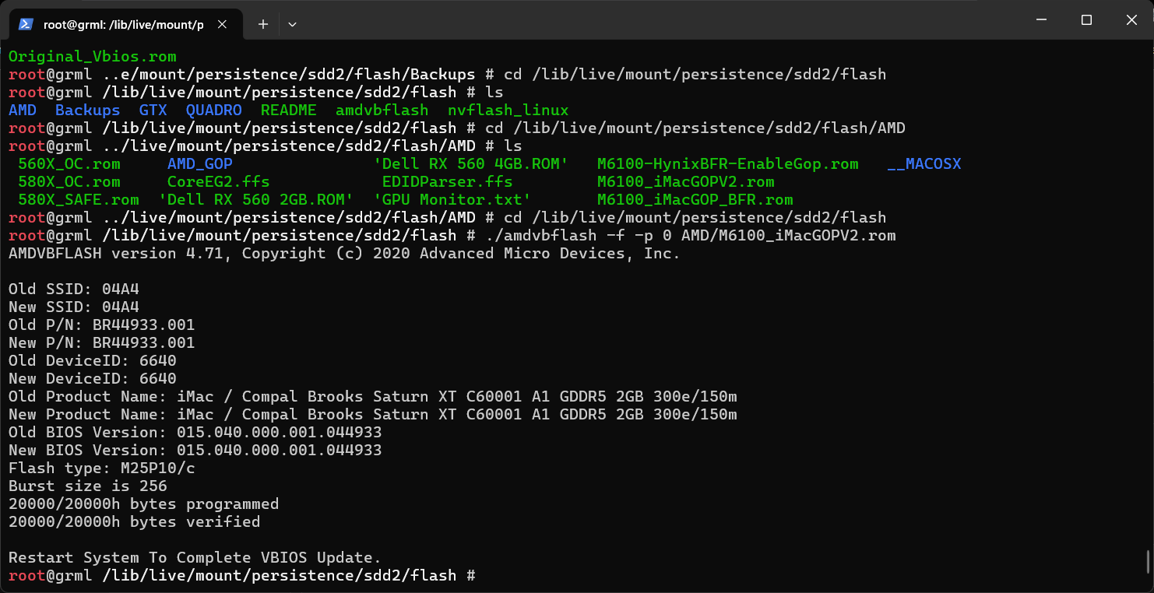
Task: Click the nvflash_linux executable name
Action: click(508, 111)
